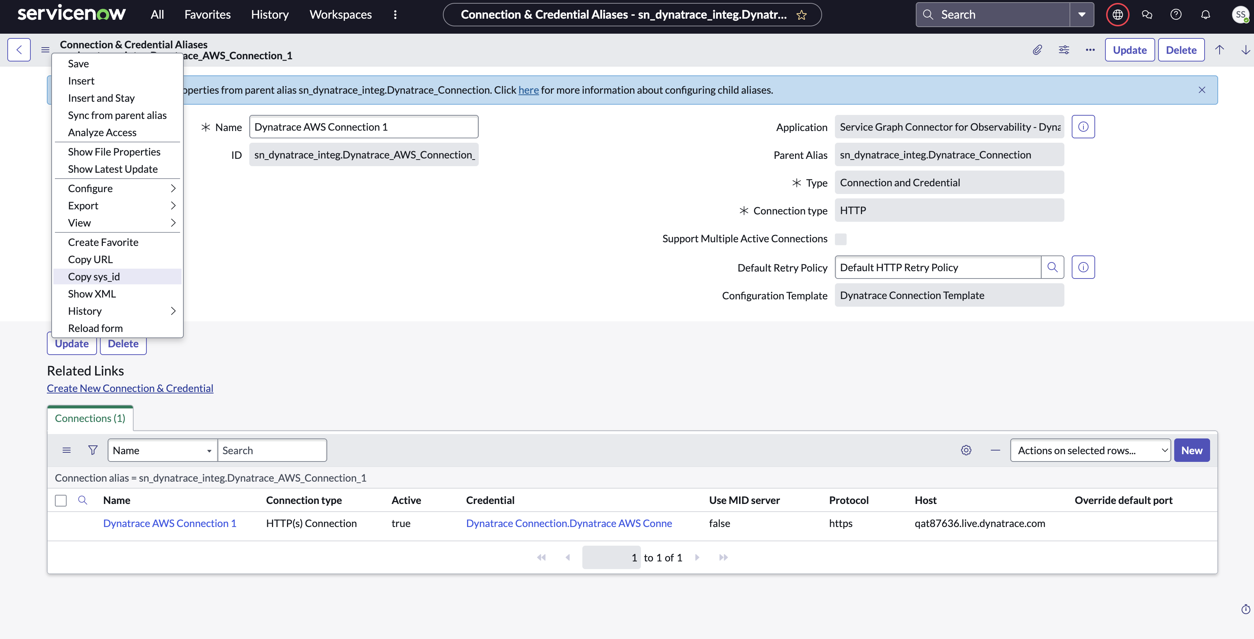
Task: Click the favorite star in title pill
Action: point(801,15)
